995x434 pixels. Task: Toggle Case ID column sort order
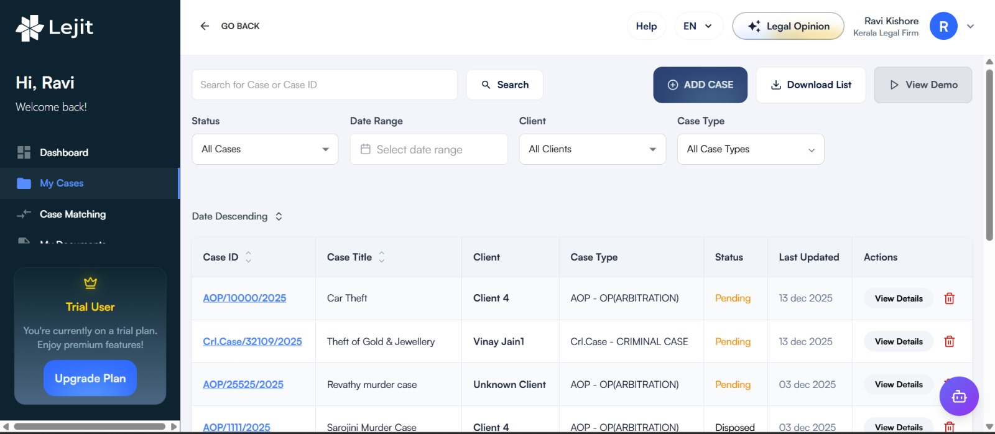click(248, 257)
